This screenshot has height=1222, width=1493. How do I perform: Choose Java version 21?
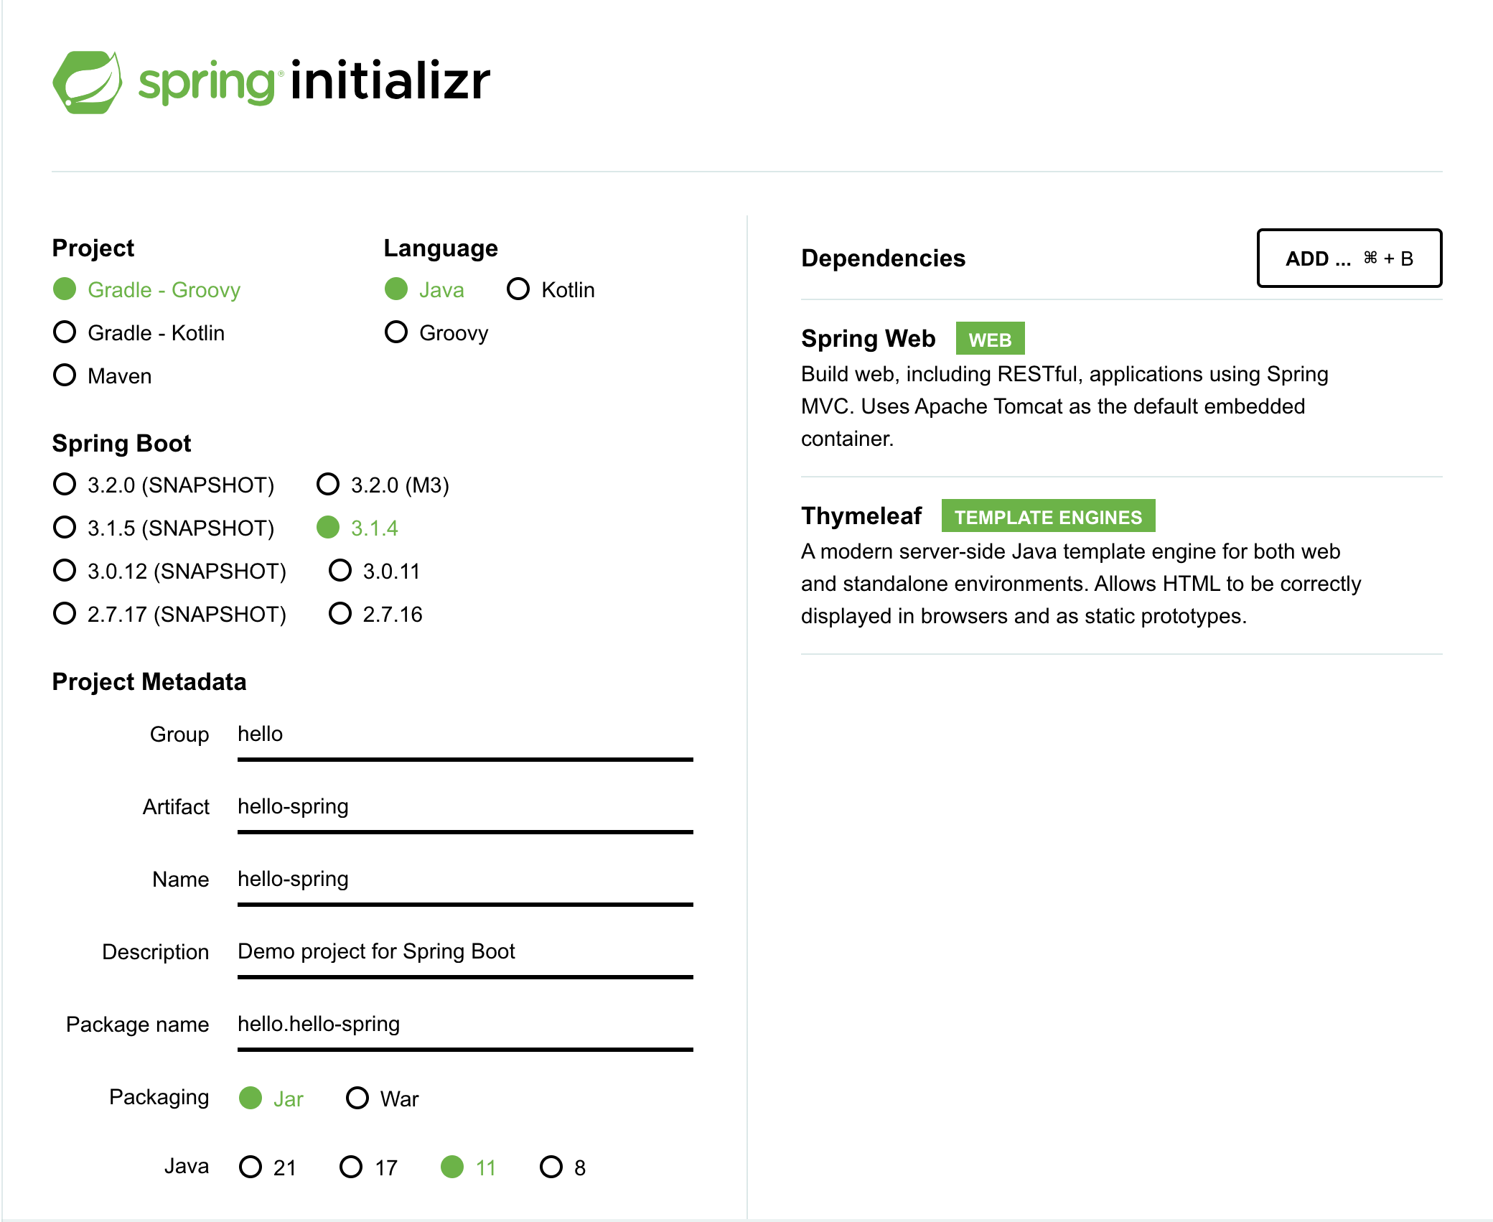pos(268,1167)
